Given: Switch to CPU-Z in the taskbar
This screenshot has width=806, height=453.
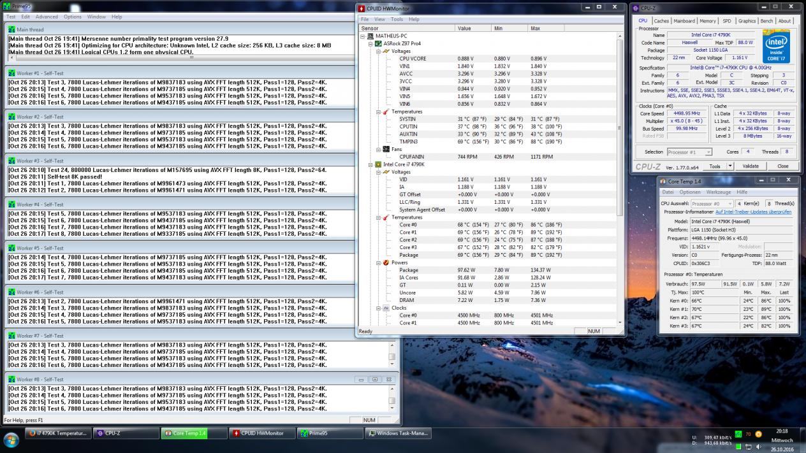Looking at the screenshot, I should [x=126, y=433].
